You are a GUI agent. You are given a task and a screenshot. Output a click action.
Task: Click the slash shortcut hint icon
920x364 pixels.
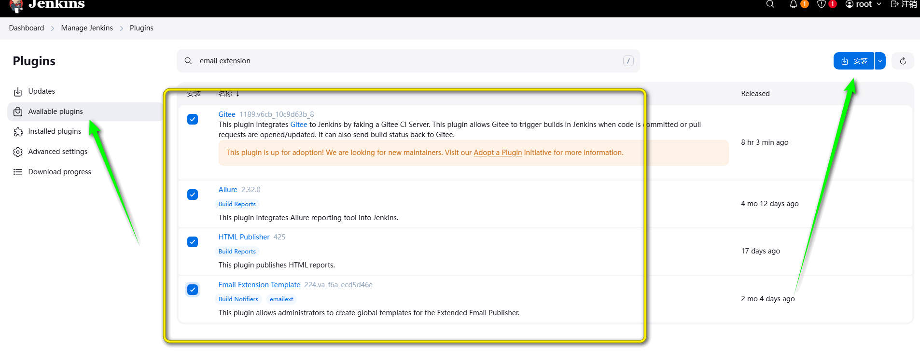coord(628,61)
